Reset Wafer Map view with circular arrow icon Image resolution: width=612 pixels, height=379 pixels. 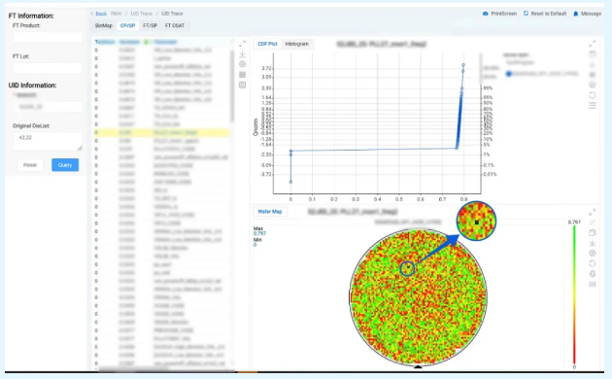pyautogui.click(x=593, y=263)
